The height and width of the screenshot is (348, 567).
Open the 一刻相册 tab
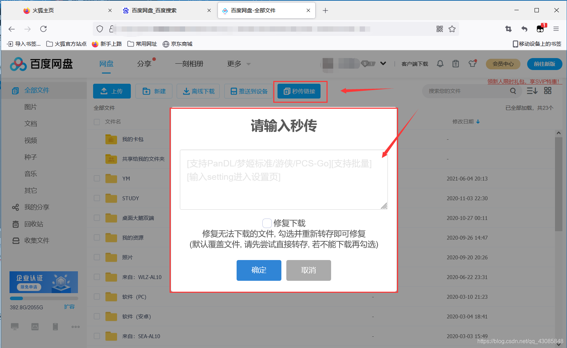189,64
